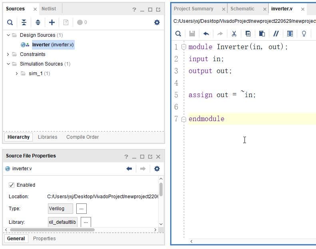This screenshot has height=249, width=316.
Task: Close the Project Summary tab
Action: click(223, 9)
